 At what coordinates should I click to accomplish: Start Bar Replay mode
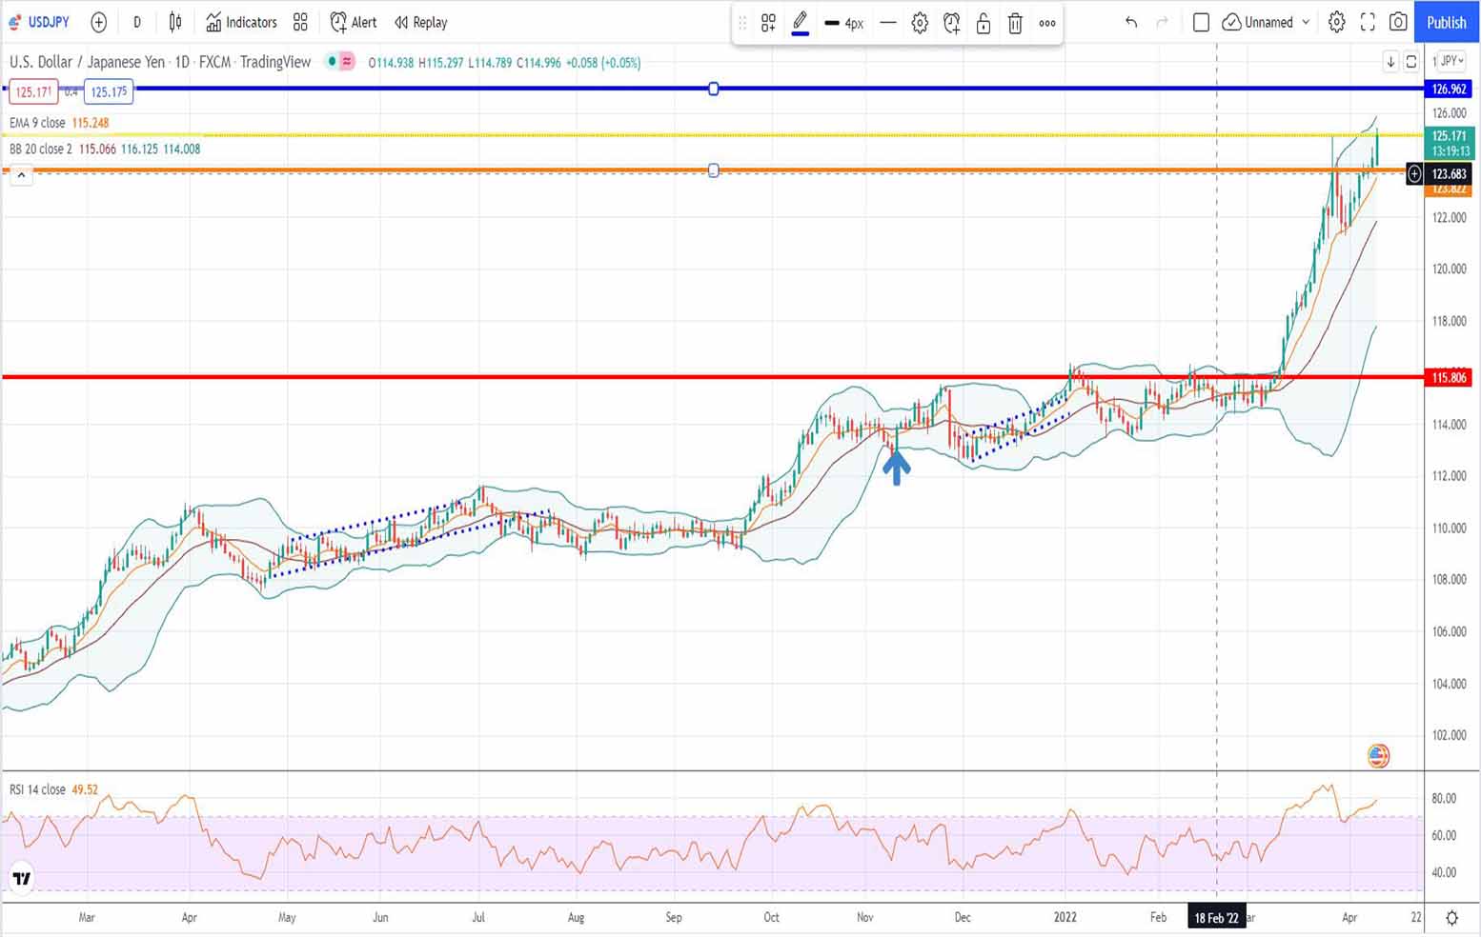421,22
